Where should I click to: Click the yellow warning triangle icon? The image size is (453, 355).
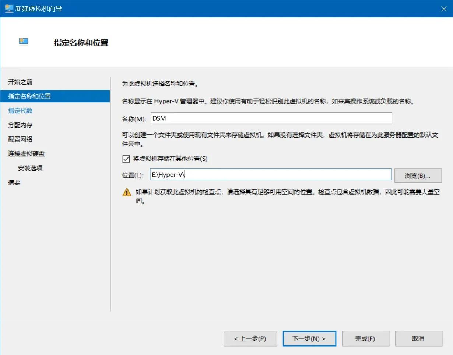coord(127,192)
